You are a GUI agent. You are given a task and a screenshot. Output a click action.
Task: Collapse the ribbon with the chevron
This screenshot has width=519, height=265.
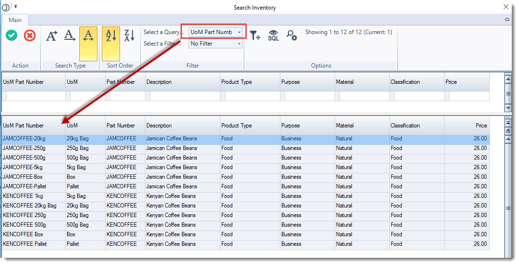(x=507, y=20)
